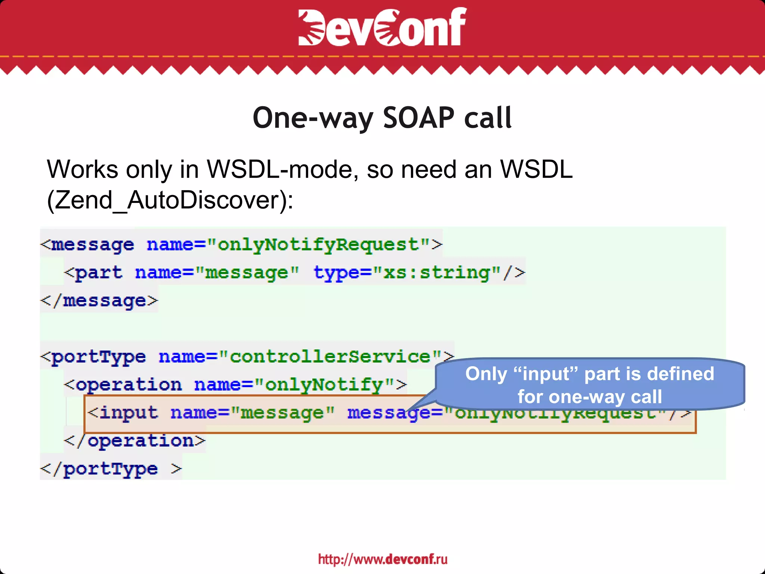765x574 pixels.
Task: Click the callout 'Only "input" part is defined'
Action: point(590,385)
